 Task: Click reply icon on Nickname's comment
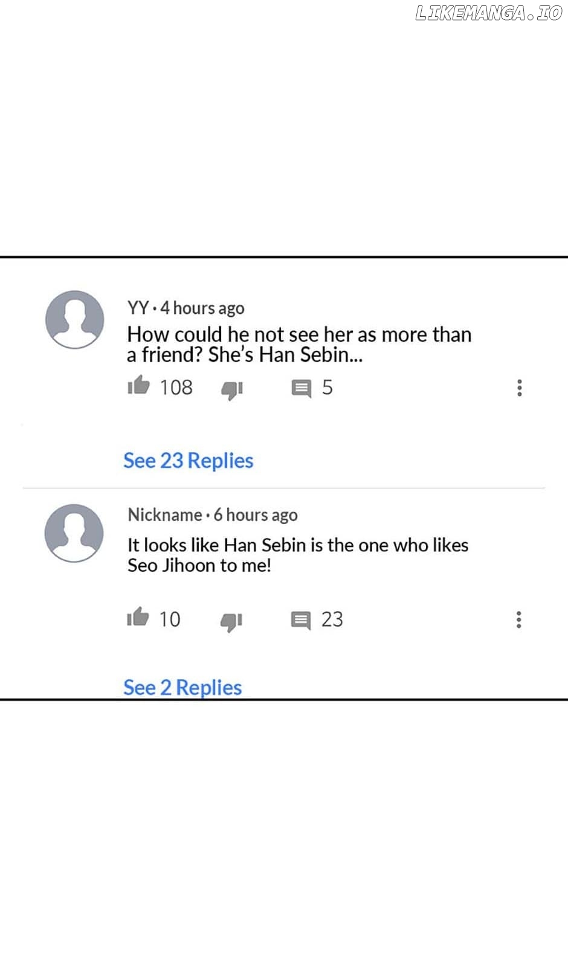300,620
